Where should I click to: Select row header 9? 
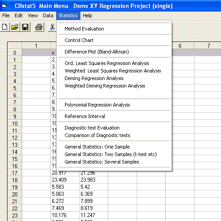[15, 116]
